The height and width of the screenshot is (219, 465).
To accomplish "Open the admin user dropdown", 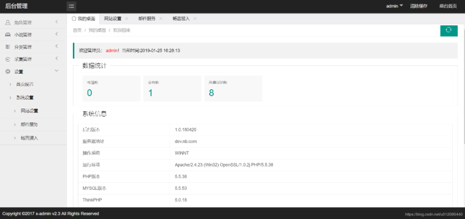I will pyautogui.click(x=394, y=6).
